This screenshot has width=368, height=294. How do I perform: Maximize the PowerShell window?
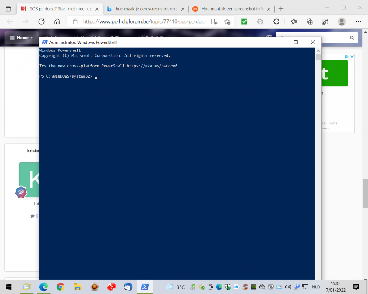coord(296,42)
